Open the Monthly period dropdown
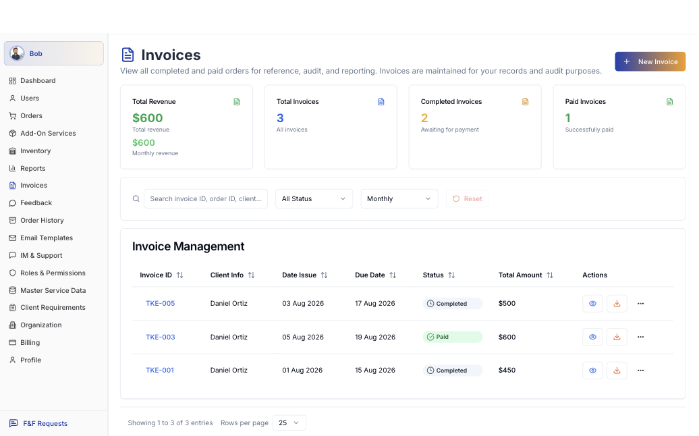This screenshot has width=699, height=436. point(399,199)
